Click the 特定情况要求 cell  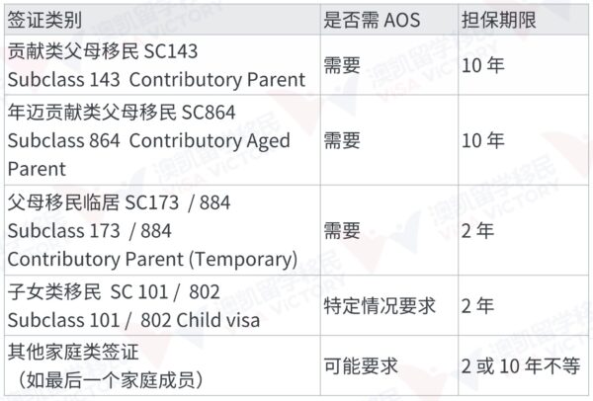click(x=380, y=304)
